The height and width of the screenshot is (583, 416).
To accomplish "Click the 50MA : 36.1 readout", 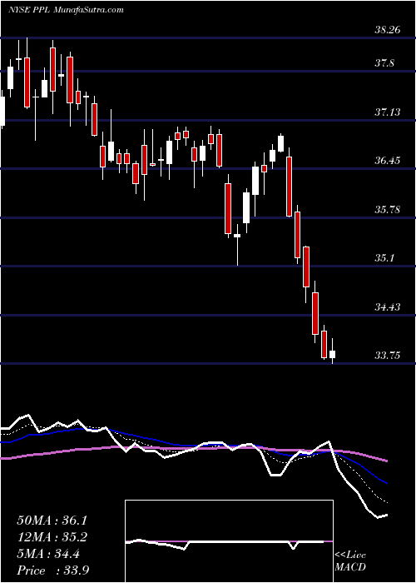I will click(x=52, y=521).
